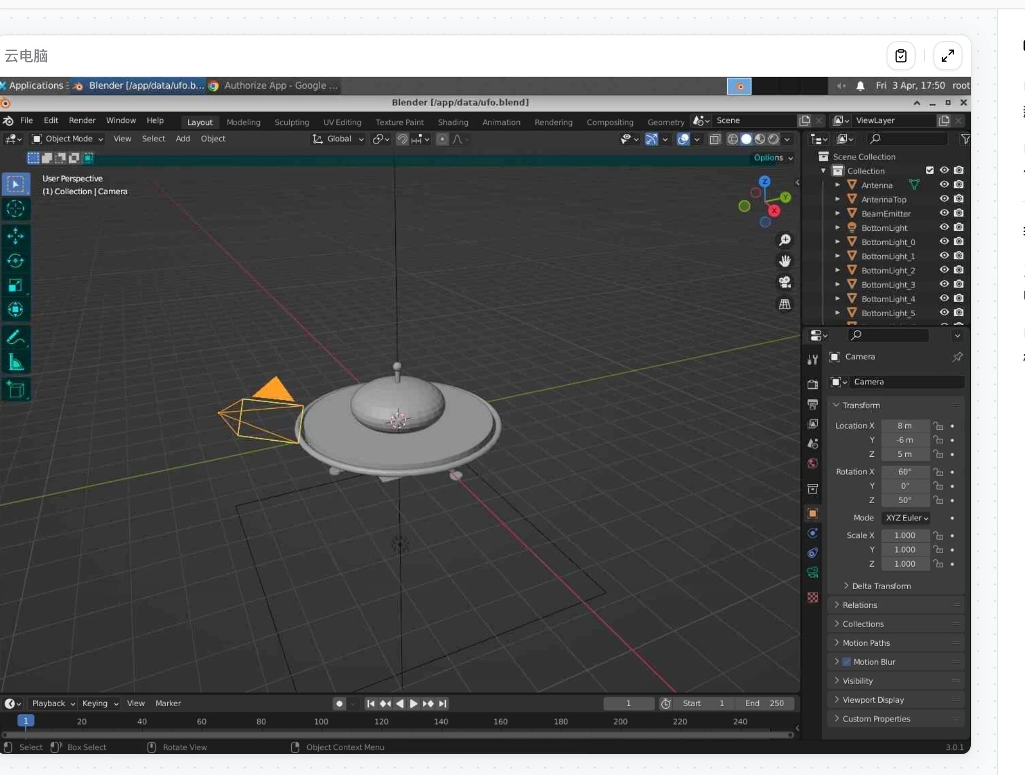Click the toggle camera view icon
1025x775 pixels.
(784, 282)
